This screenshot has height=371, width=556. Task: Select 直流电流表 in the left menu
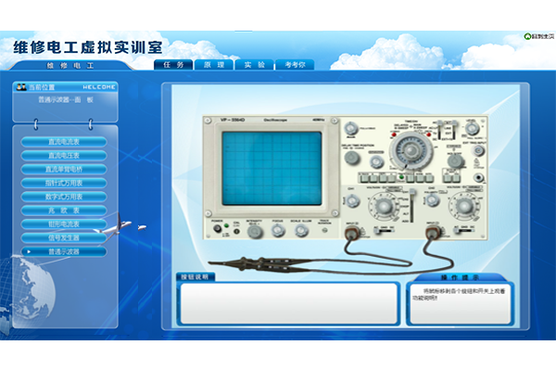tap(64, 142)
